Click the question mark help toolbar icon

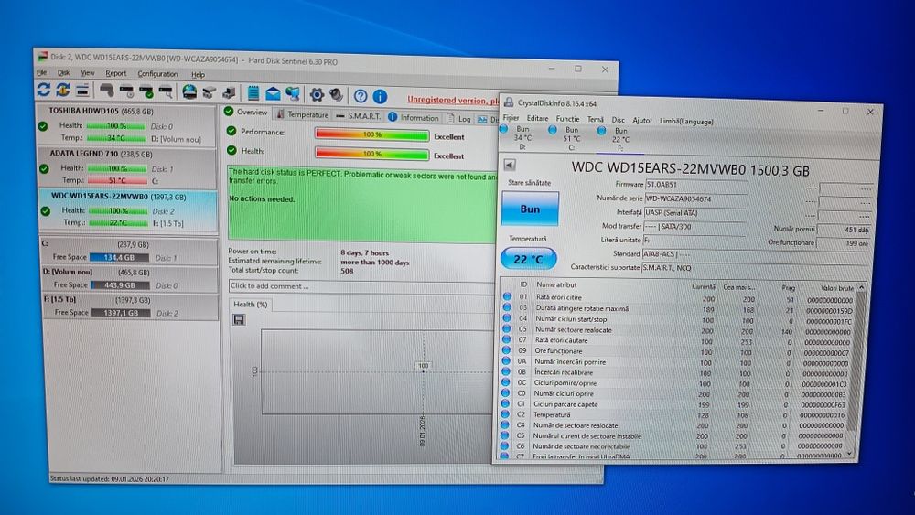tap(361, 96)
